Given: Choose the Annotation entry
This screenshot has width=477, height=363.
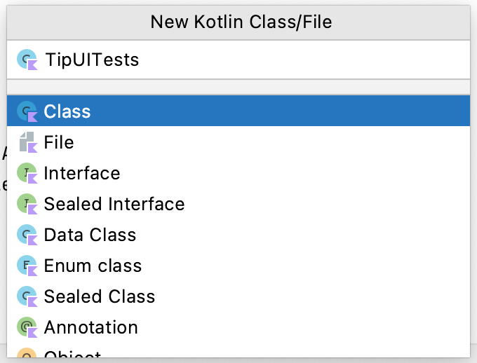Looking at the screenshot, I should [x=90, y=327].
